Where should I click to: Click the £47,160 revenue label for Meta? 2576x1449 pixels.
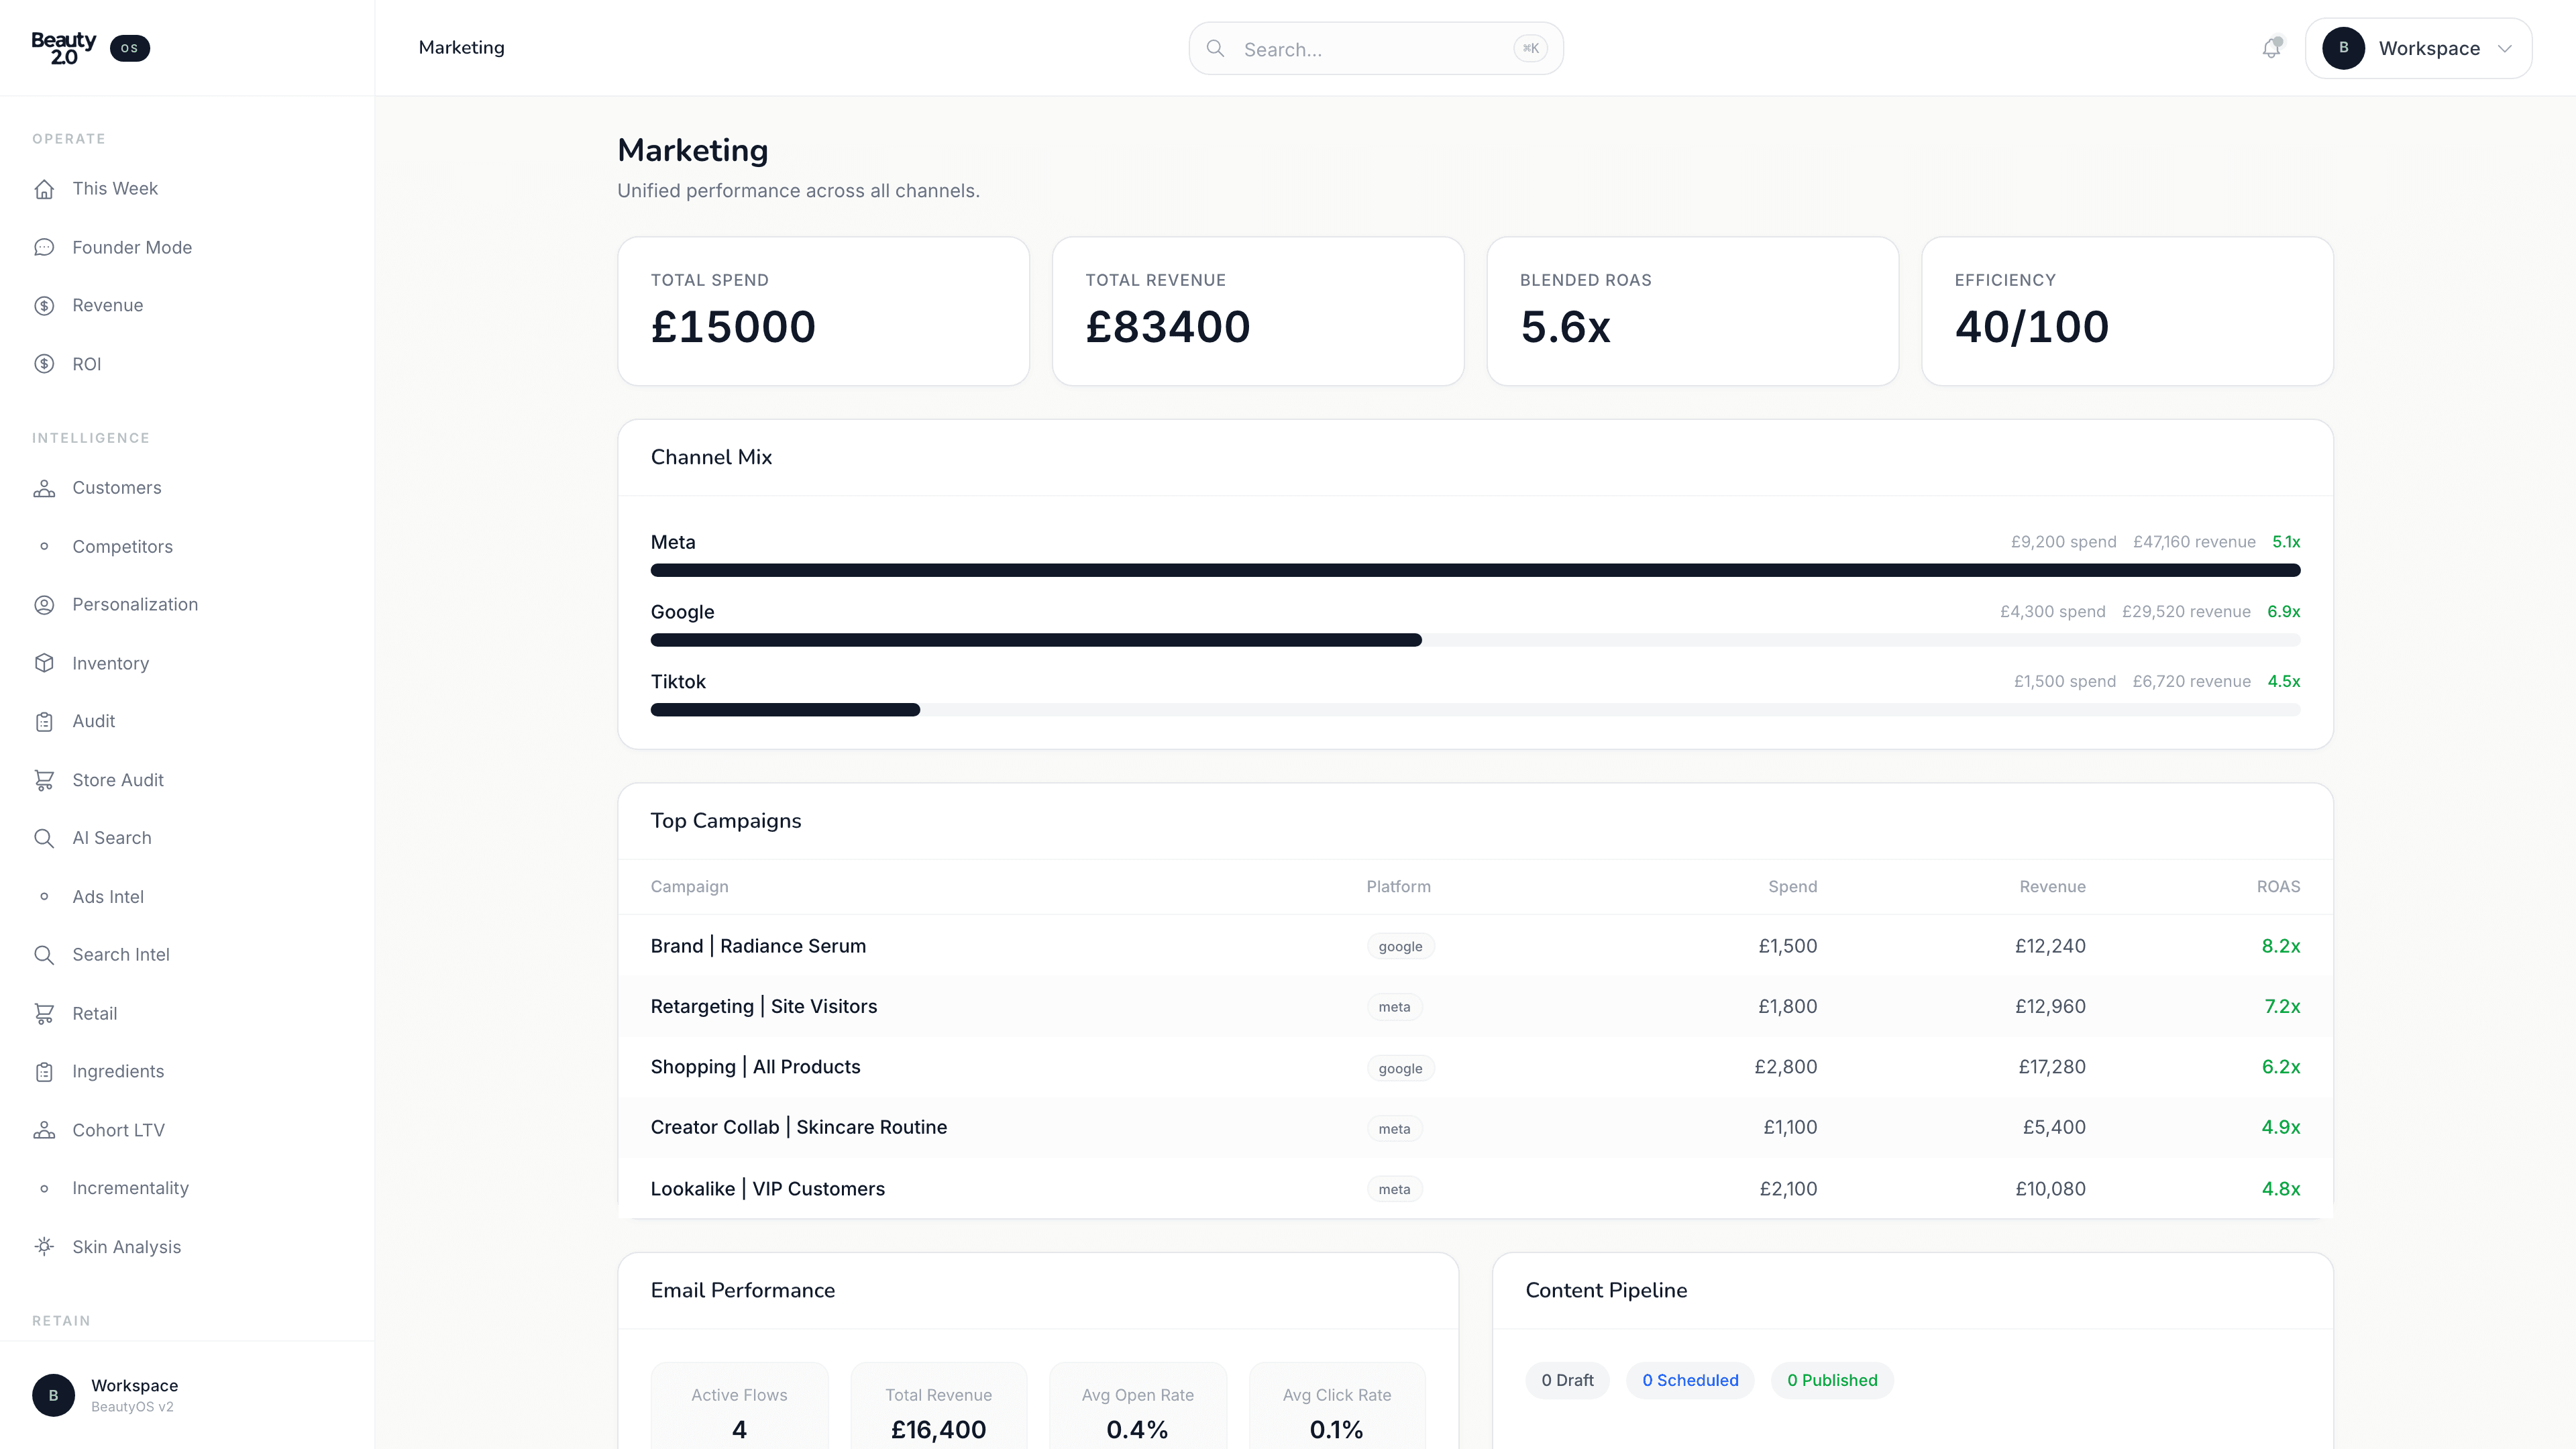2194,542
